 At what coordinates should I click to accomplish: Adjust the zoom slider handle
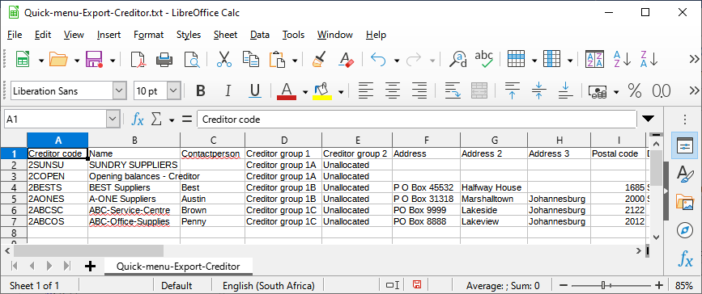click(603, 285)
